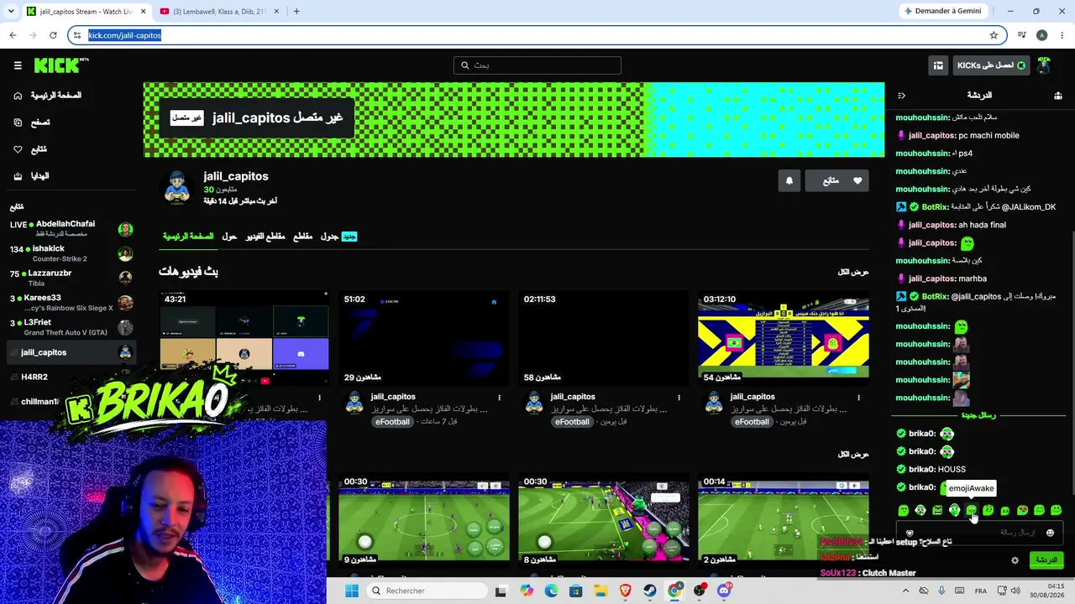The height and width of the screenshot is (604, 1075).
Task: Go back in browser history
Action: coord(13,35)
